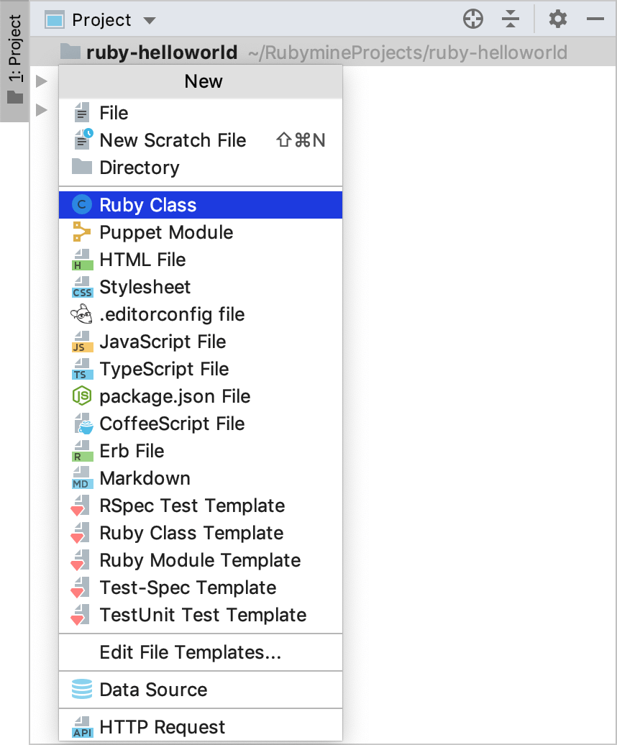This screenshot has height=745, width=617.
Task: Click the Collapse All icon
Action: (x=511, y=19)
